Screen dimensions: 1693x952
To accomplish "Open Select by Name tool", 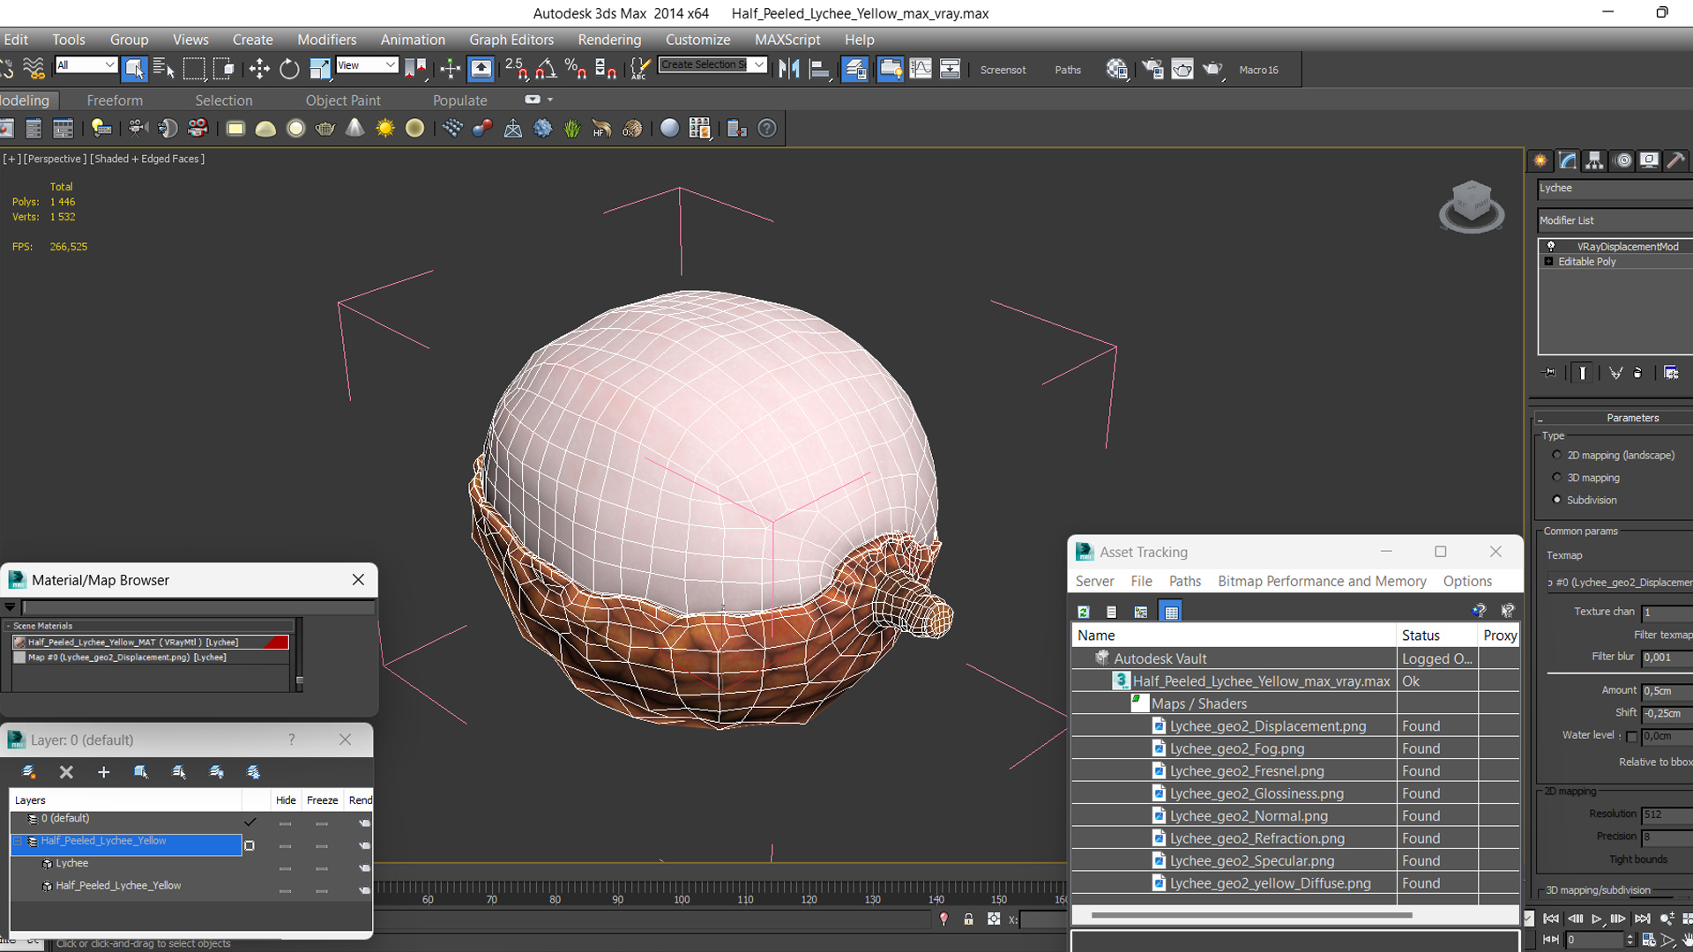I will tap(164, 69).
